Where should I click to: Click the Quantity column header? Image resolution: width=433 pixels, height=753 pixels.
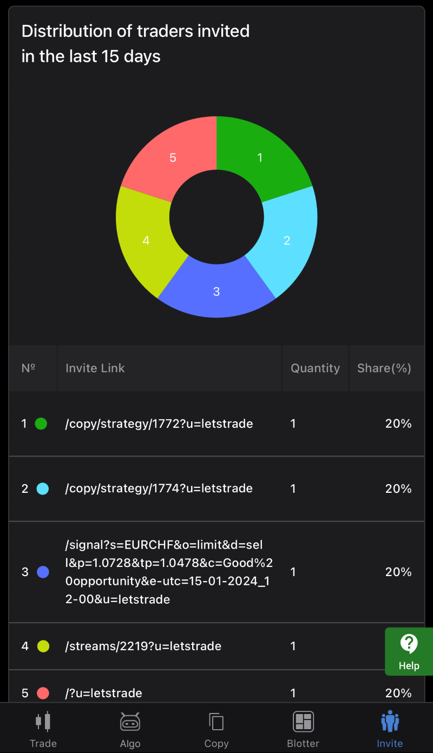click(x=315, y=368)
